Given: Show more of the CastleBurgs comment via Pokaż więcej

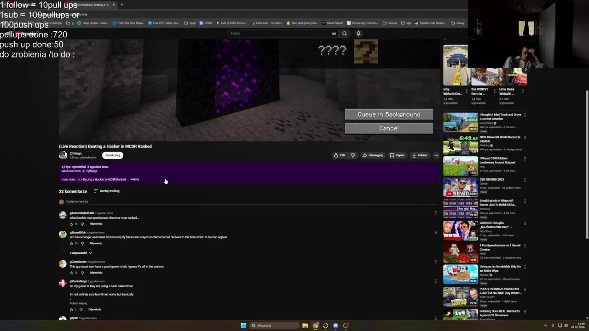Looking at the screenshot, I should 78,303.
